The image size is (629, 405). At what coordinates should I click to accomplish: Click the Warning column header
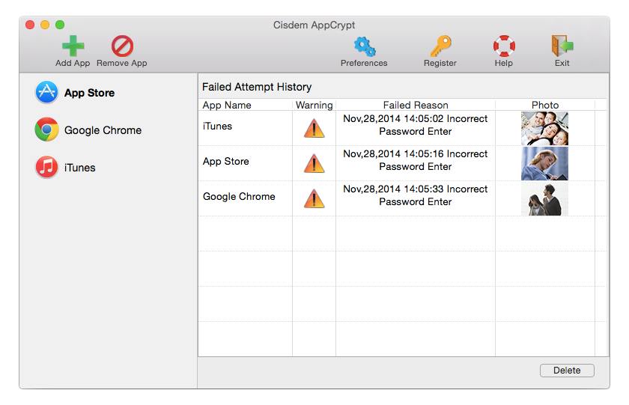[x=314, y=105]
